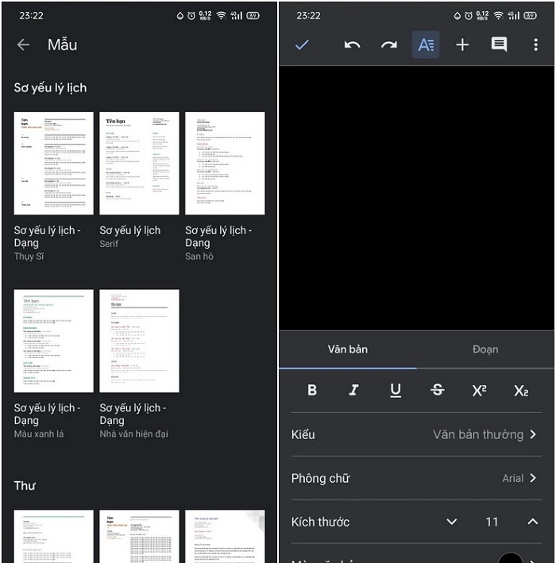Go back from the Mẫu templates screen

point(23,45)
